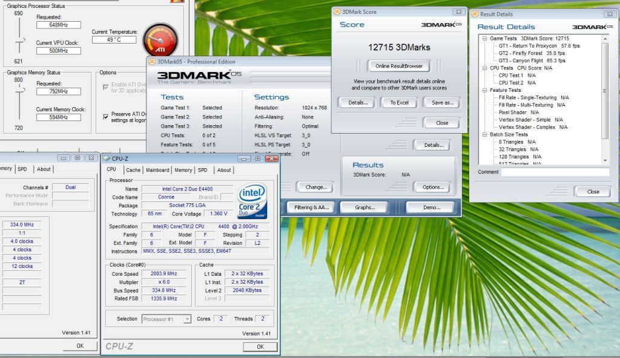Click Details button in 3DMark05 main window
Viewport: 620px width, 358px height.
pos(433,145)
